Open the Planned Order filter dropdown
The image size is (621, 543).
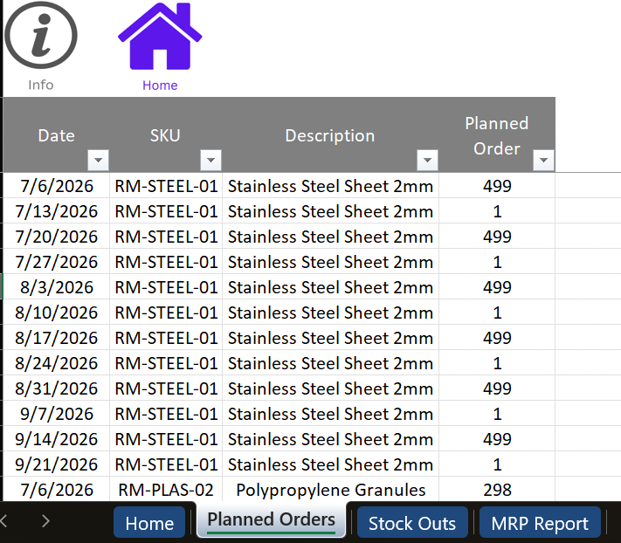point(543,161)
